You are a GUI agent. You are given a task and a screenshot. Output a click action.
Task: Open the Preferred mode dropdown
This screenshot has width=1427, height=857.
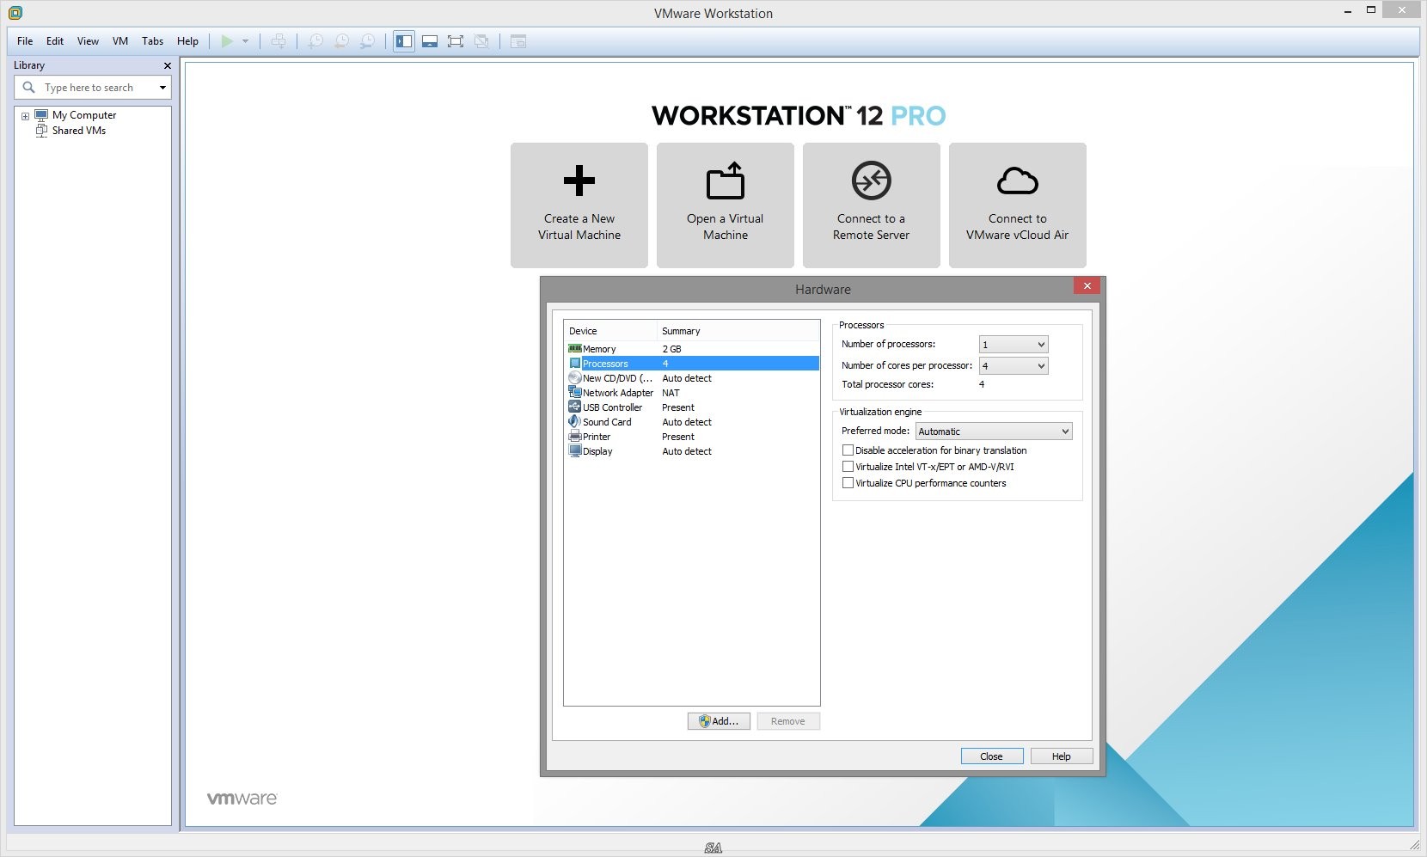[994, 432]
